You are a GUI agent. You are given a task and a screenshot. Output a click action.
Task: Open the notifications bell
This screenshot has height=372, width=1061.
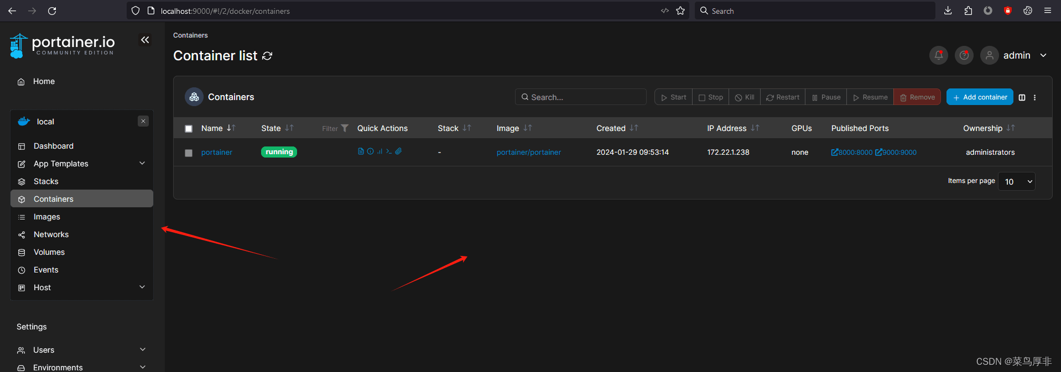click(939, 55)
